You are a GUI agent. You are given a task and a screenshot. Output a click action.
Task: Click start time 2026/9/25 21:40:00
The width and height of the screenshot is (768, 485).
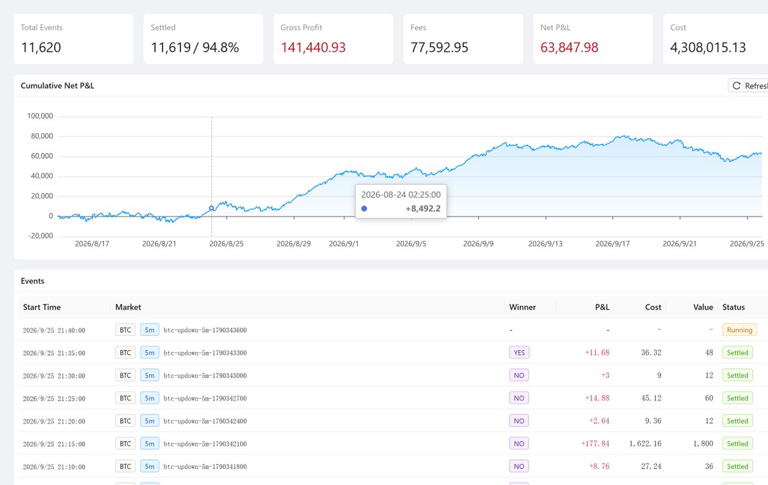pyautogui.click(x=54, y=331)
